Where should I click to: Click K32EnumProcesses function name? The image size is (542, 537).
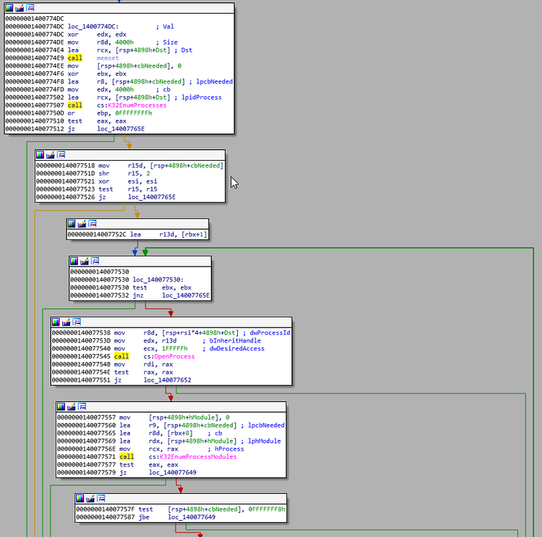pos(138,105)
